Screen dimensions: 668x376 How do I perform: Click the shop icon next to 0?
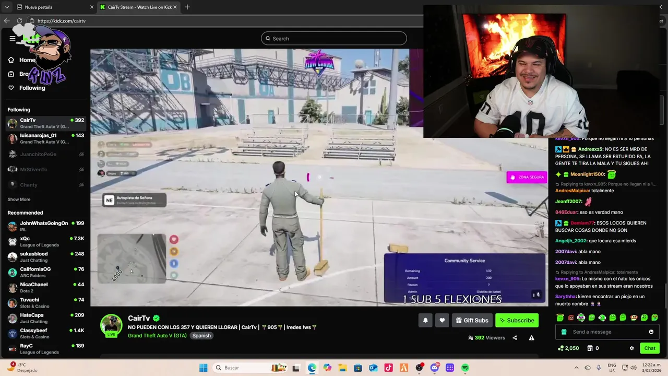pos(590,348)
